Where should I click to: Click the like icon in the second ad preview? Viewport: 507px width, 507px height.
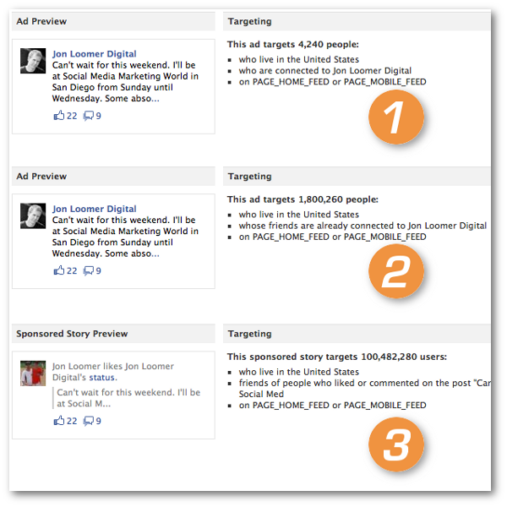(59, 270)
